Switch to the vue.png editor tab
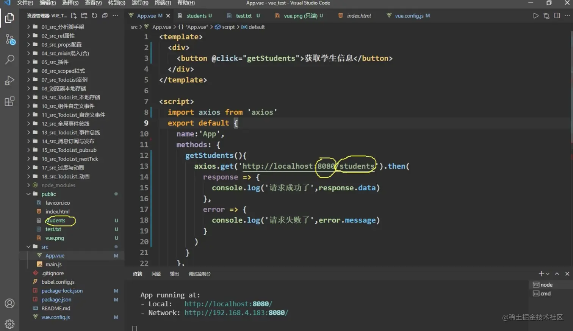Image resolution: width=573 pixels, height=331 pixels. click(300, 16)
